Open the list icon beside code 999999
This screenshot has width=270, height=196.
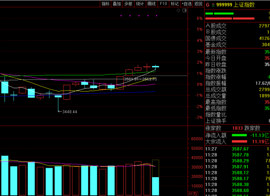click(x=213, y=4)
